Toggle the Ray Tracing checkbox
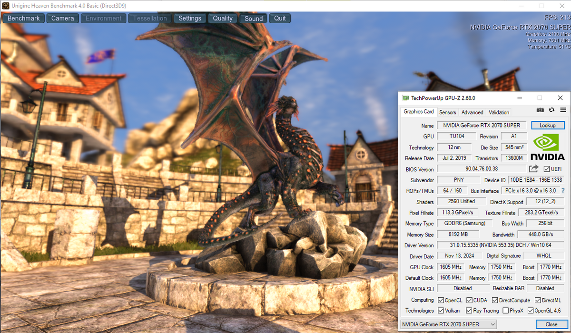This screenshot has height=333, width=571. click(x=469, y=311)
